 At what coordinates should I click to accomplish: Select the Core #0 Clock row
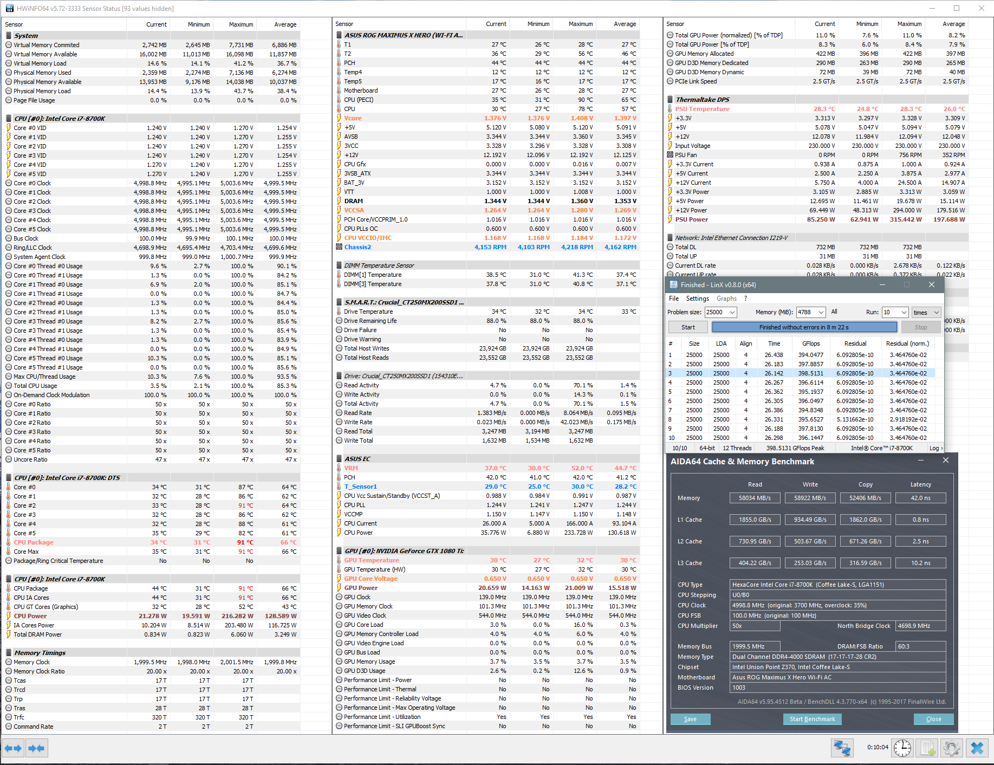(x=151, y=183)
